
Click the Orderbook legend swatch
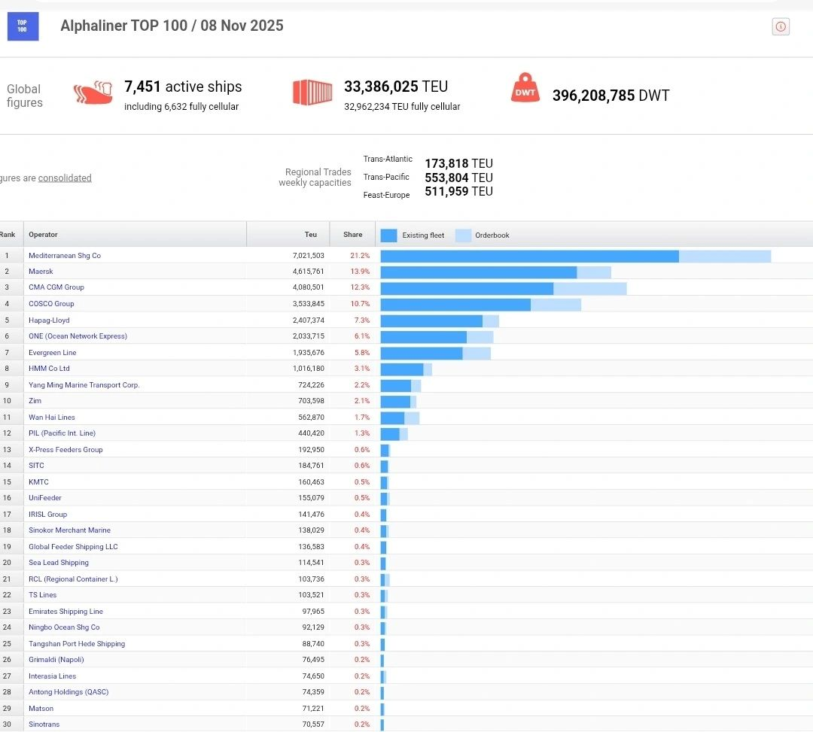pos(463,235)
